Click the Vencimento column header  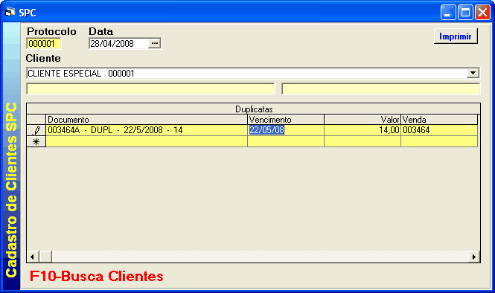(286, 120)
